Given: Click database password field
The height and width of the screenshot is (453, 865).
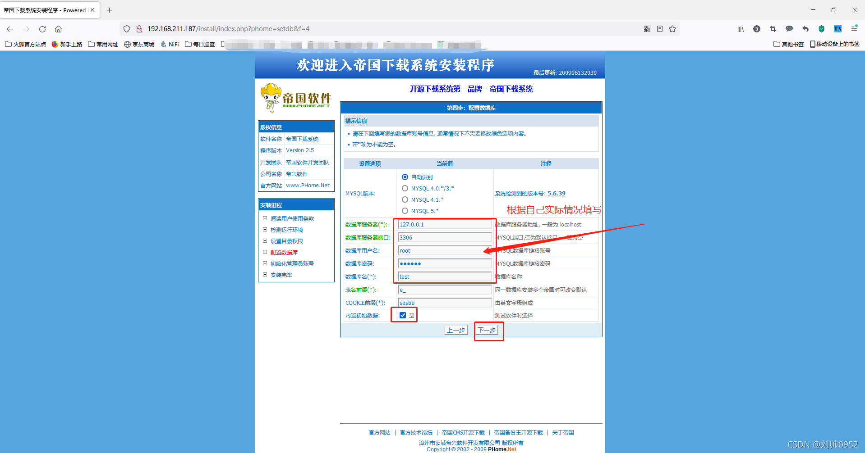Looking at the screenshot, I should (x=445, y=263).
